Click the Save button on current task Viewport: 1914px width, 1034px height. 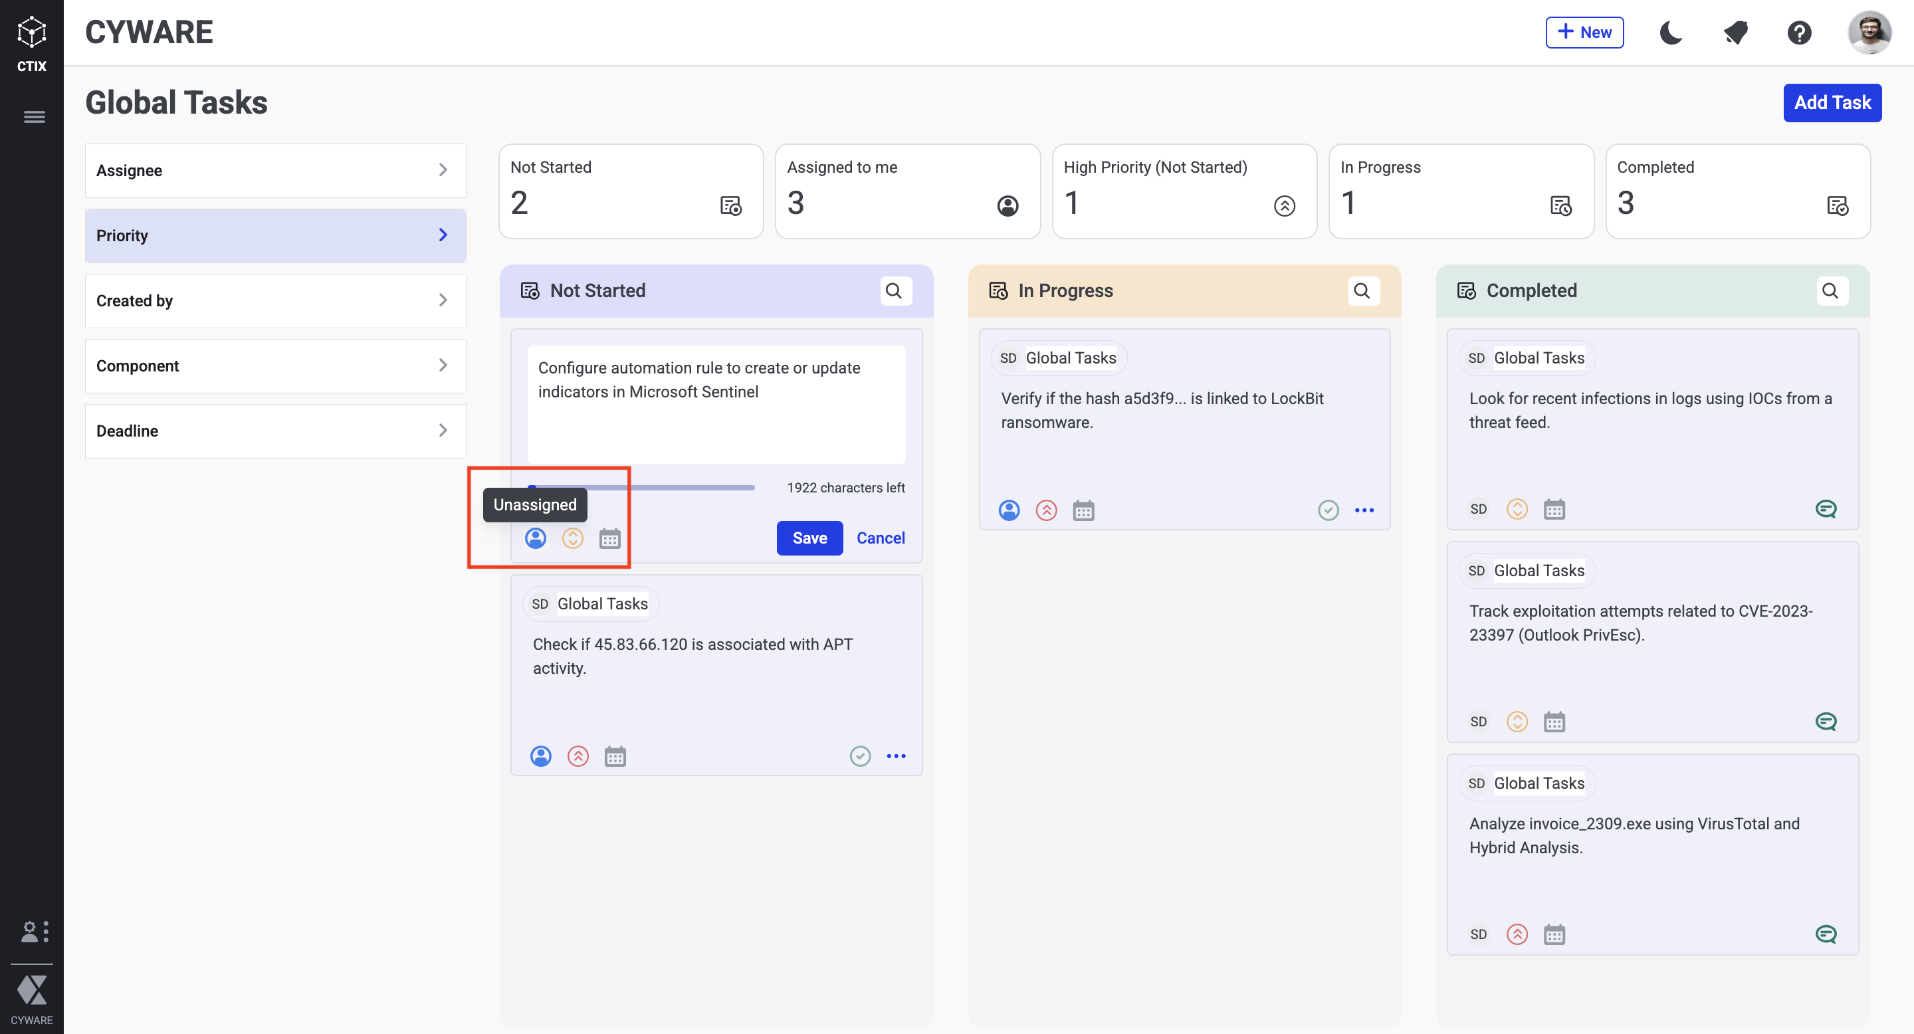pos(810,538)
